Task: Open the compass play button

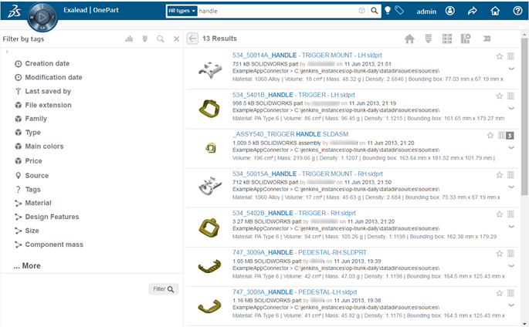Action: click(42, 17)
